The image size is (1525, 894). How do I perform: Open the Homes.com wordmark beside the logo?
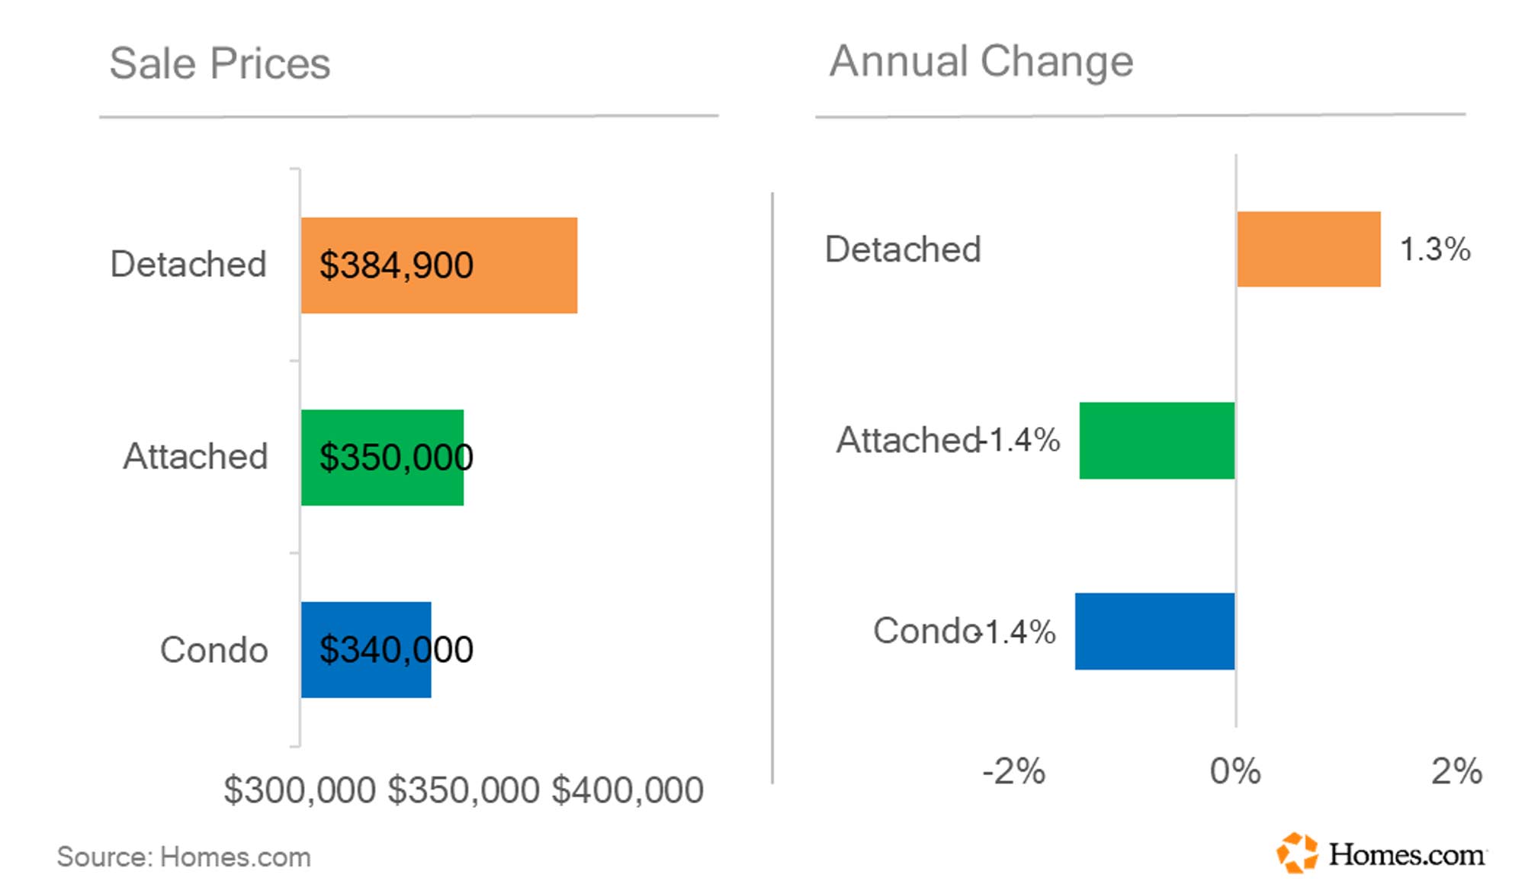(1407, 855)
